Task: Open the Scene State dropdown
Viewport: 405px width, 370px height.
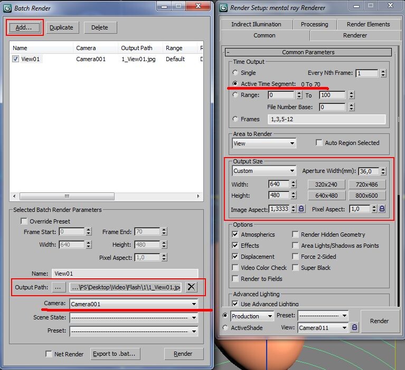Action: pyautogui.click(x=134, y=318)
